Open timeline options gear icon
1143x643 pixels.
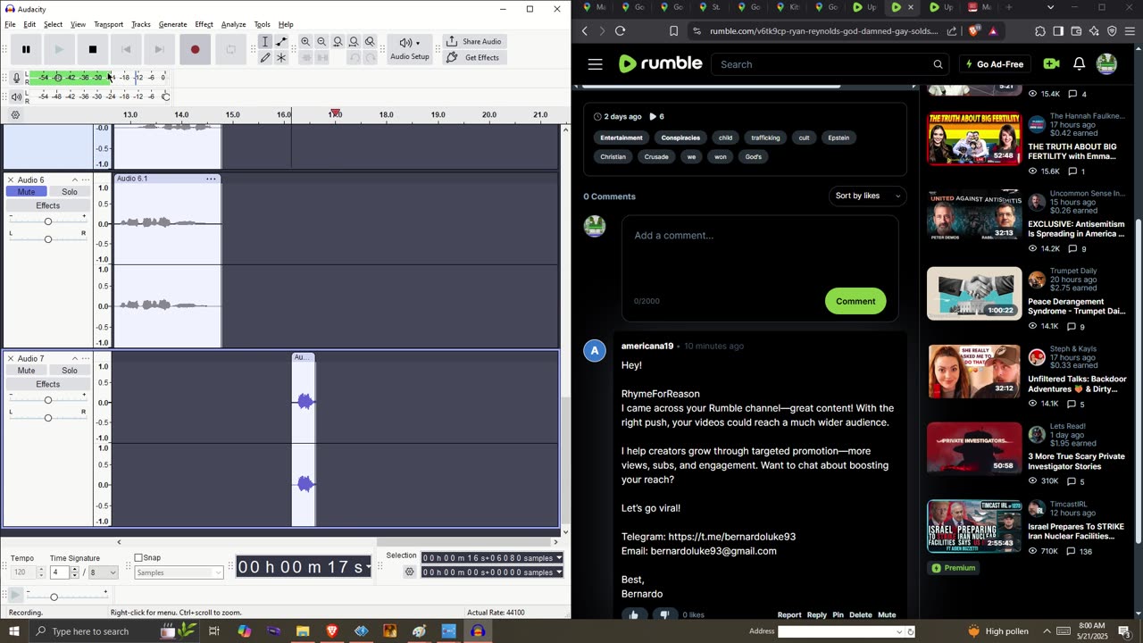pyautogui.click(x=15, y=115)
